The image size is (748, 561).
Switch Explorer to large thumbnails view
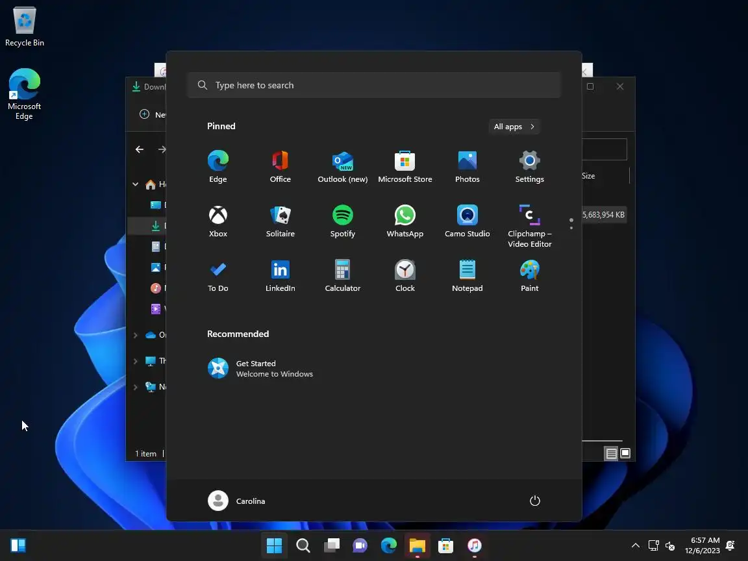click(x=625, y=453)
